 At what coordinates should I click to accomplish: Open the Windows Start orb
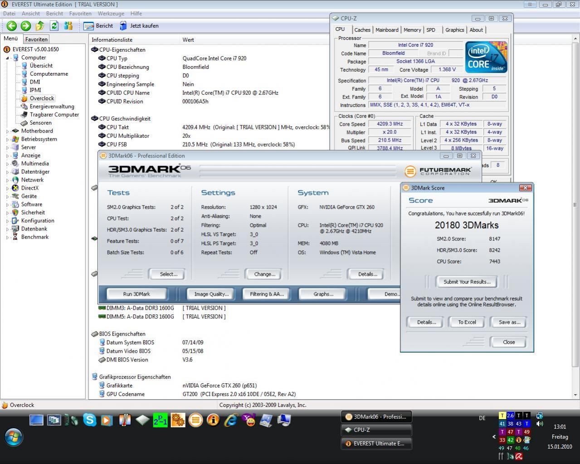click(x=14, y=437)
